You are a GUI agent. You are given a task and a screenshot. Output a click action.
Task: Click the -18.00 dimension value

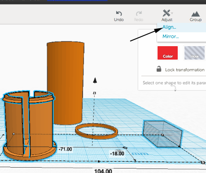coord(117,154)
